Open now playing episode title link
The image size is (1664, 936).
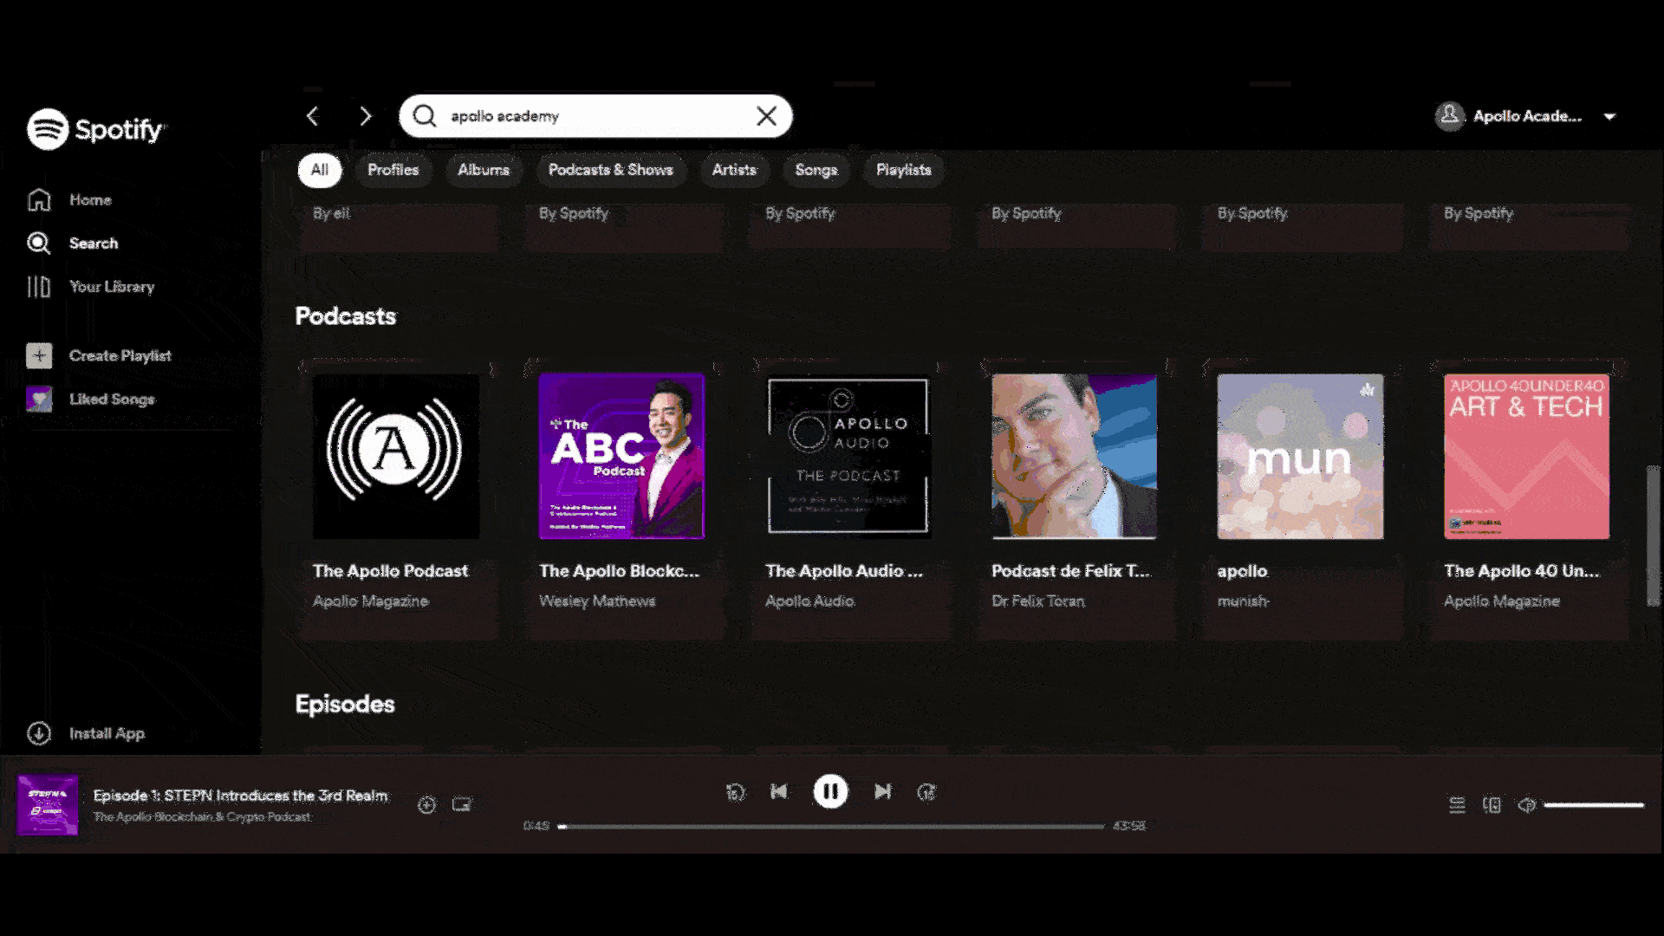[240, 796]
